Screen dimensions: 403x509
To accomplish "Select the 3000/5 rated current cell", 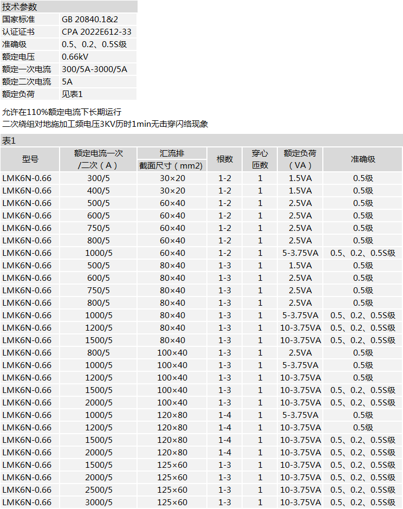I will click(99, 502).
